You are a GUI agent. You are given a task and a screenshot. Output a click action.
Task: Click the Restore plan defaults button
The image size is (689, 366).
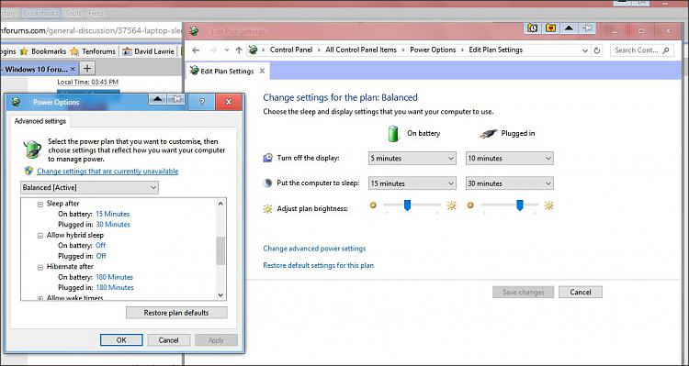pos(176,313)
